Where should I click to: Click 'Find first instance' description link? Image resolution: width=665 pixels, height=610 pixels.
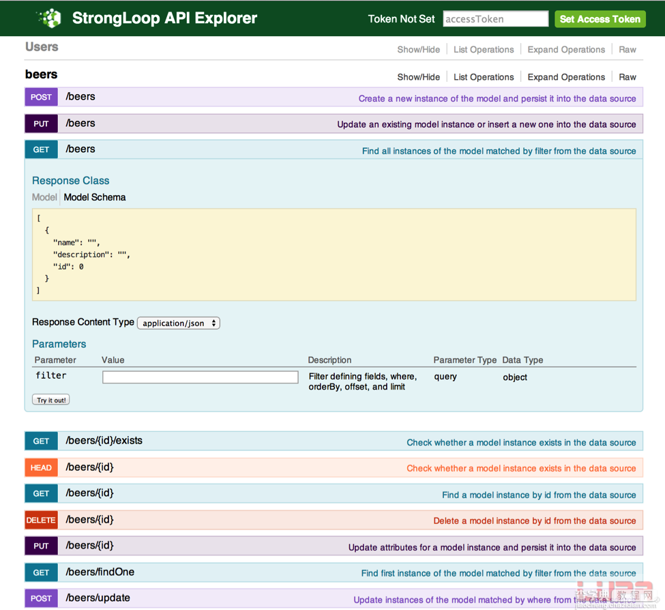(x=499, y=574)
